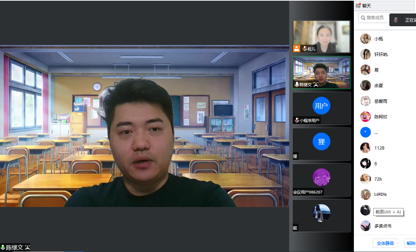Click the orange host badge on 粒儿's tile
Image resolution: width=416 pixels, height=252 pixels.
pyautogui.click(x=297, y=49)
